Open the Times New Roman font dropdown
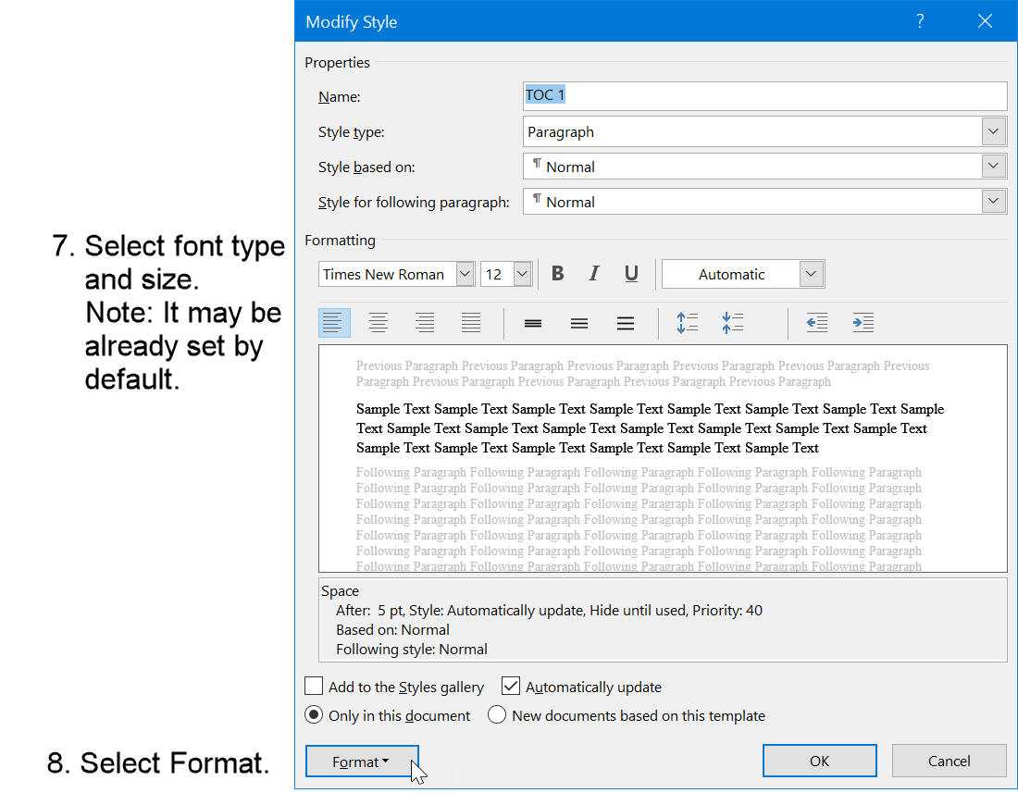This screenshot has width=1018, height=793. click(x=464, y=273)
